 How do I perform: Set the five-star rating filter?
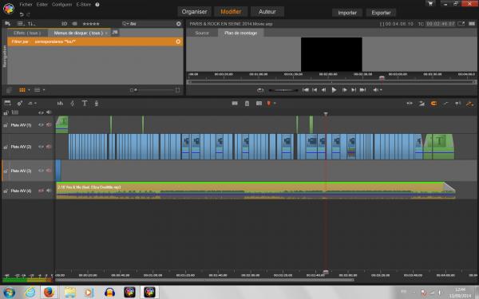tap(91, 23)
